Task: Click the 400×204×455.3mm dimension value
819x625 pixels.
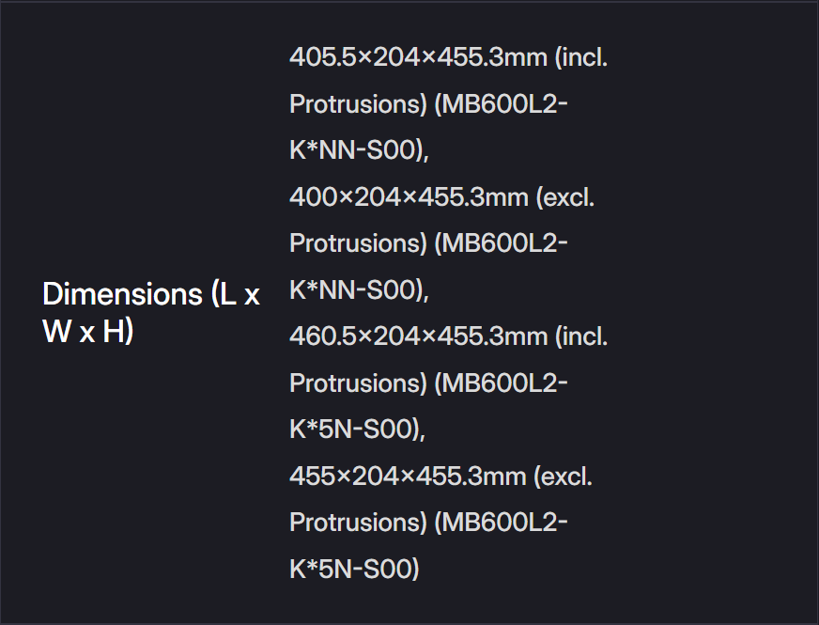Action: coord(408,197)
